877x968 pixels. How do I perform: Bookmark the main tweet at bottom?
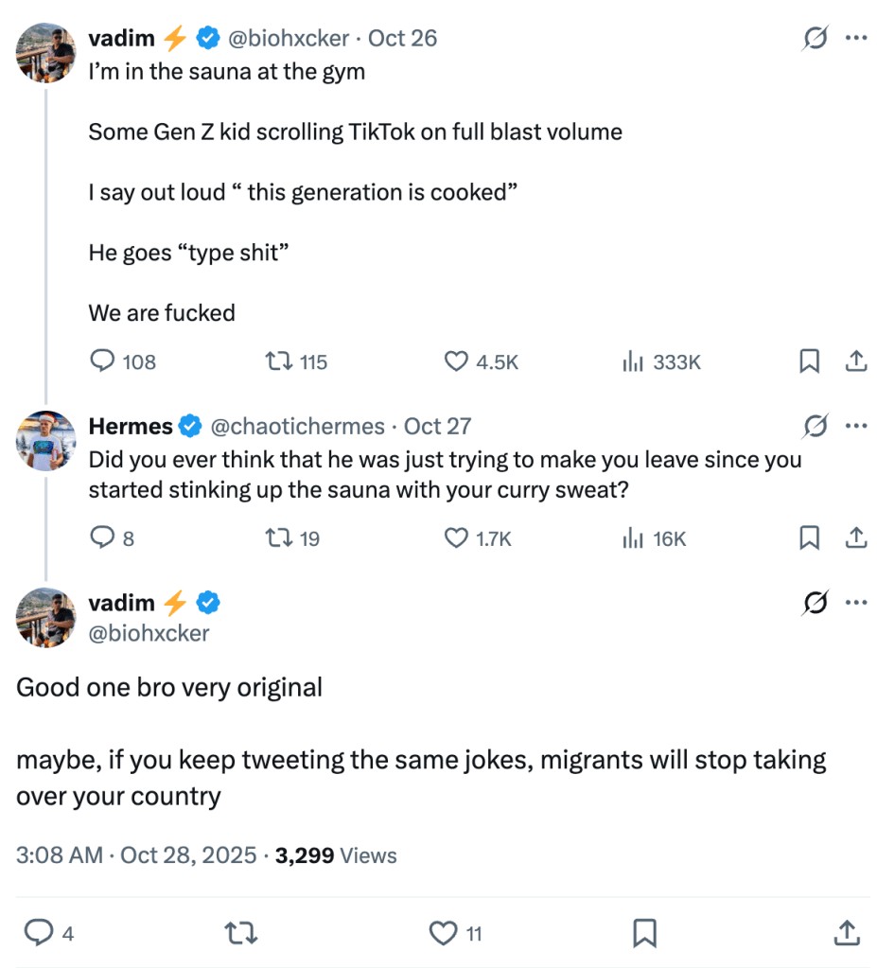644,934
